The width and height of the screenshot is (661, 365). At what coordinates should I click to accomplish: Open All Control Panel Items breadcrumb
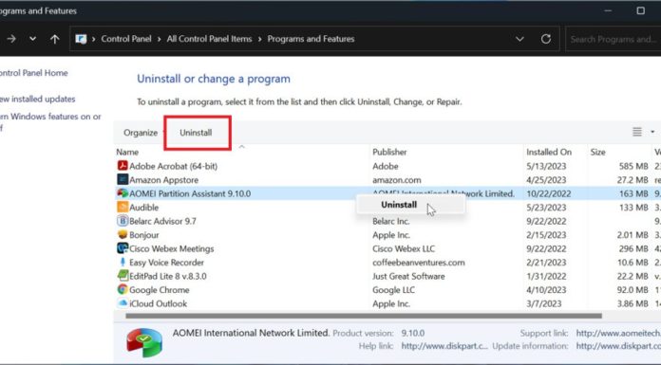coord(209,39)
